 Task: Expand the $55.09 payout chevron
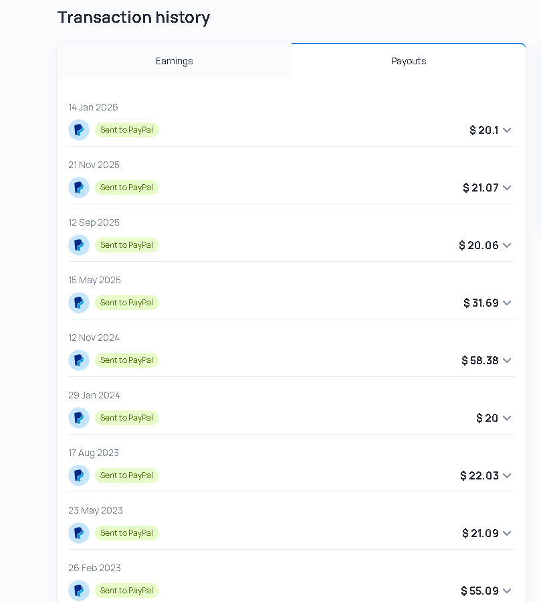pyautogui.click(x=507, y=591)
